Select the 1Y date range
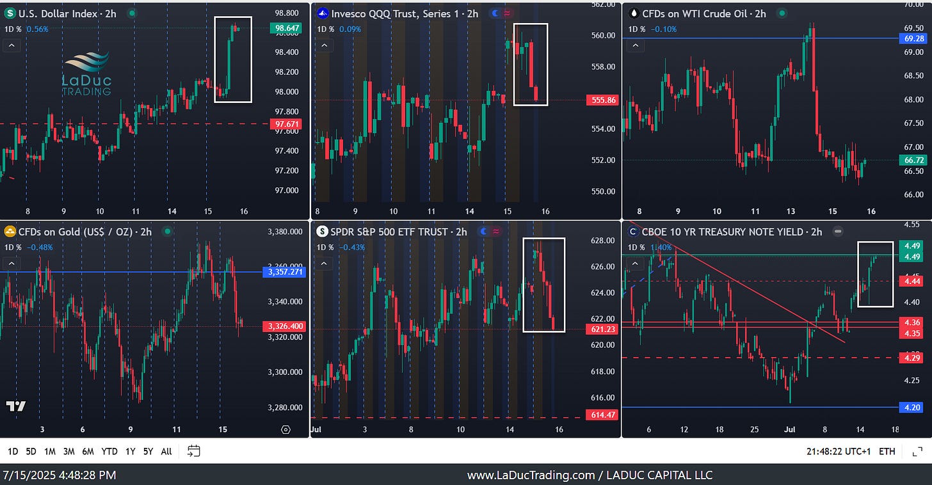 coord(130,451)
